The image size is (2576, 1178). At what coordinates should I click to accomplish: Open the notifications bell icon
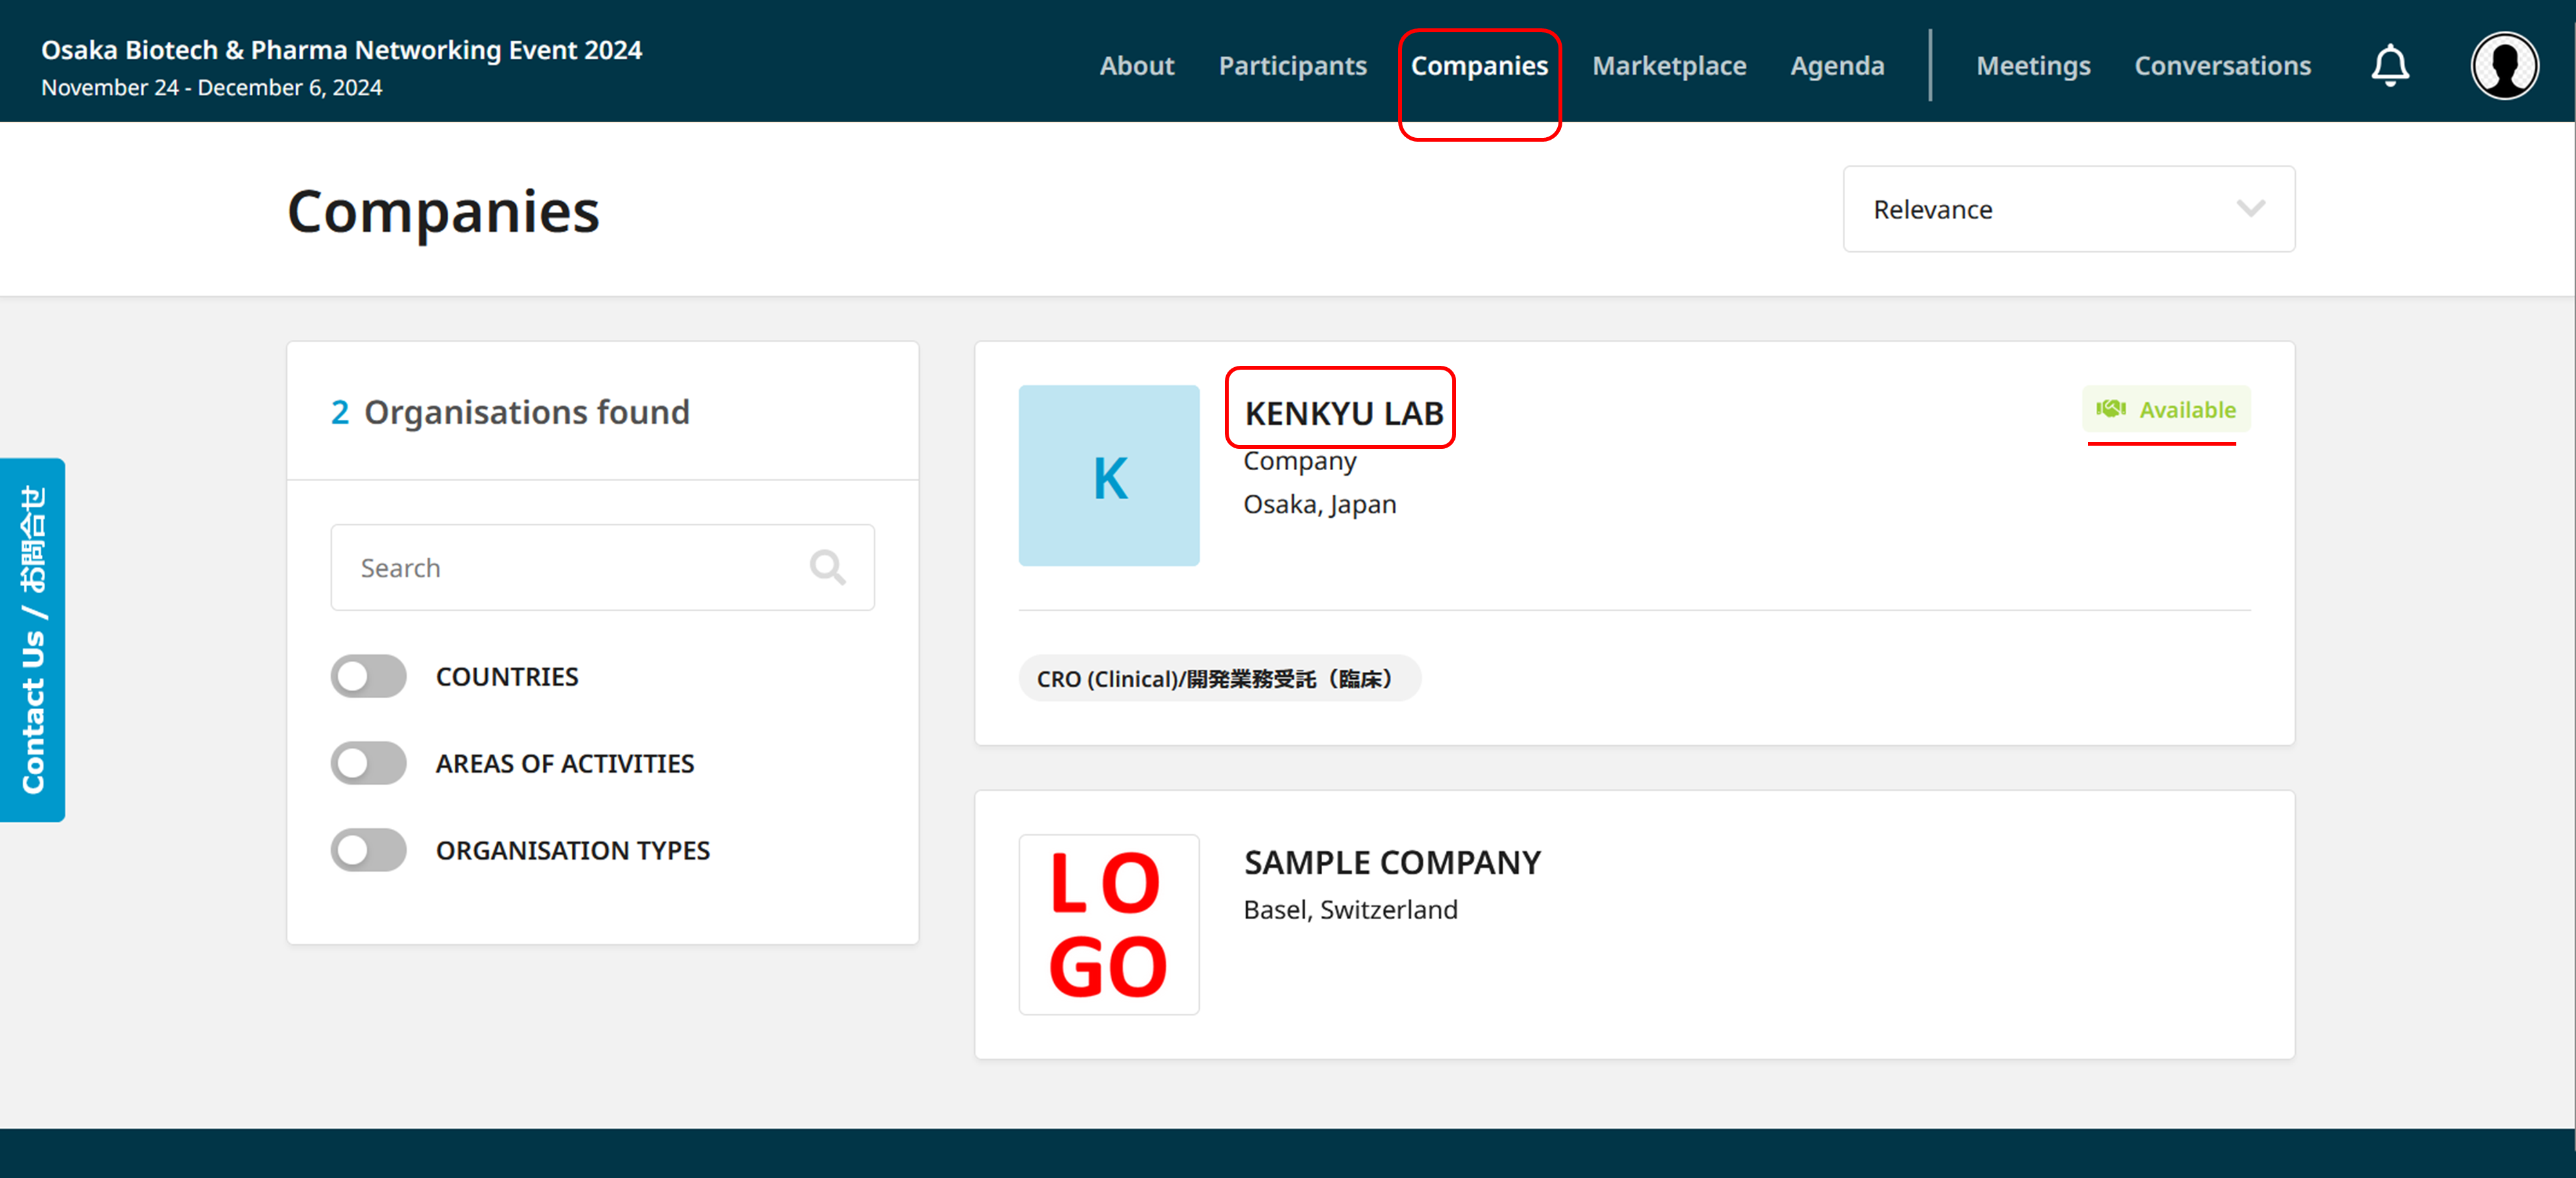[2390, 66]
